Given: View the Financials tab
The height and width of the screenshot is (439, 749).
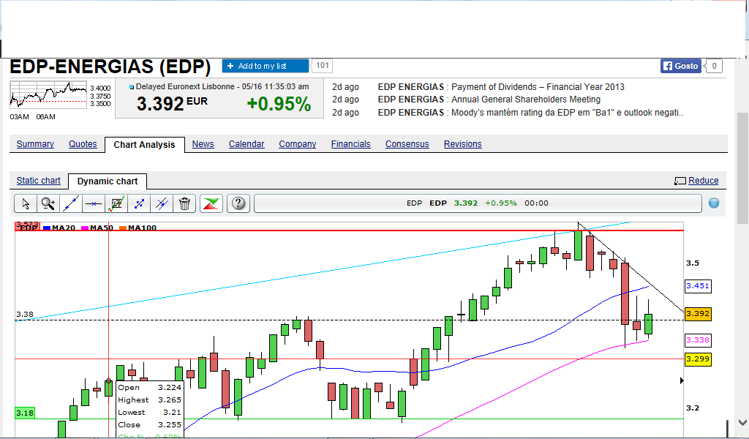Looking at the screenshot, I should [x=350, y=144].
